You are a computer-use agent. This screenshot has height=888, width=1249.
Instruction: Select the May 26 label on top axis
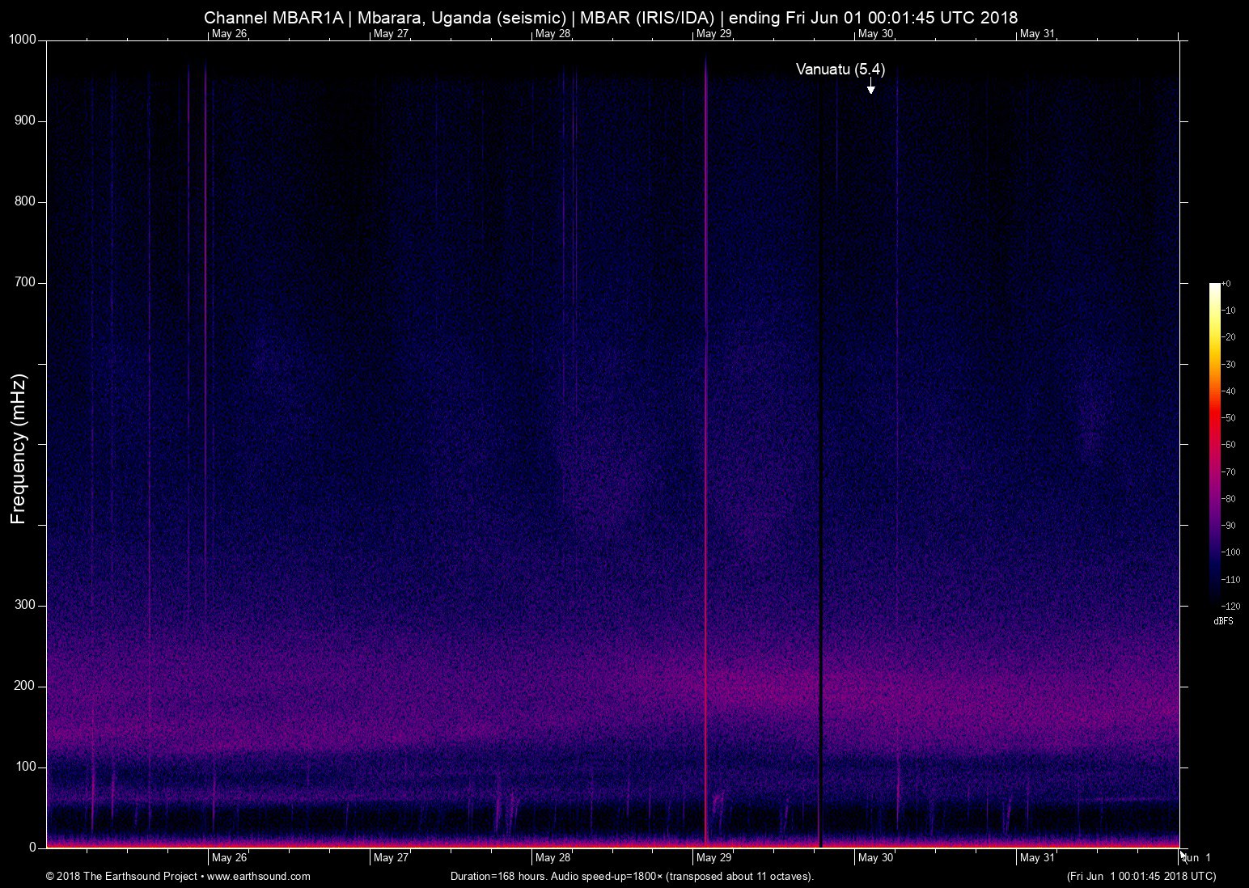point(229,34)
